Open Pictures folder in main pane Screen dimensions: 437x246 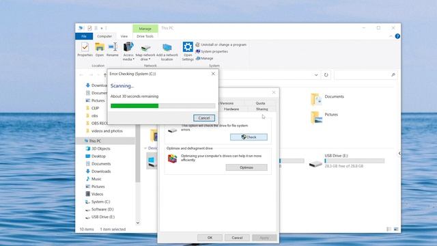[324, 117]
